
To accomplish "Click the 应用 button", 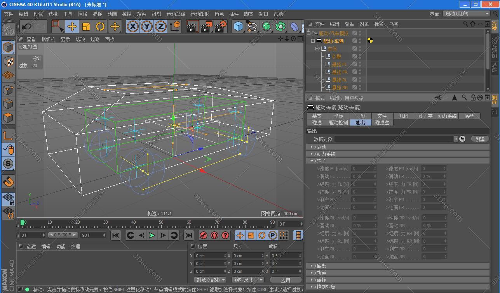I will click(286, 280).
